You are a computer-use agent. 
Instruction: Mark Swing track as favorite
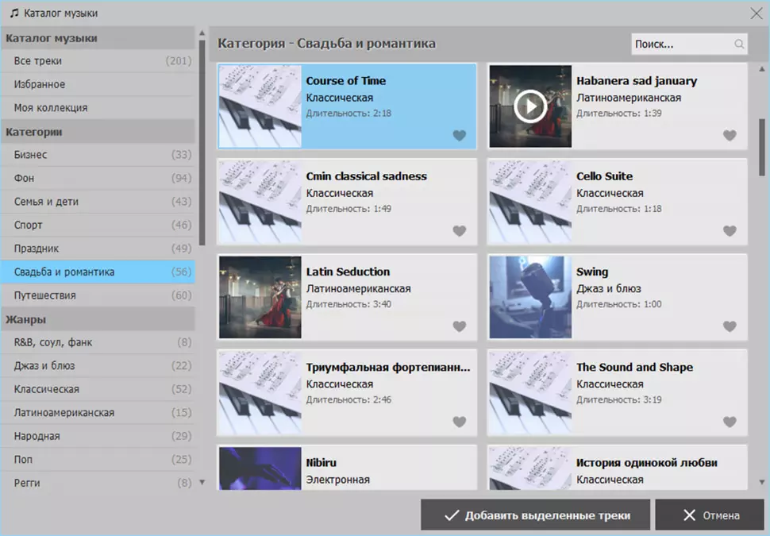pos(730,326)
